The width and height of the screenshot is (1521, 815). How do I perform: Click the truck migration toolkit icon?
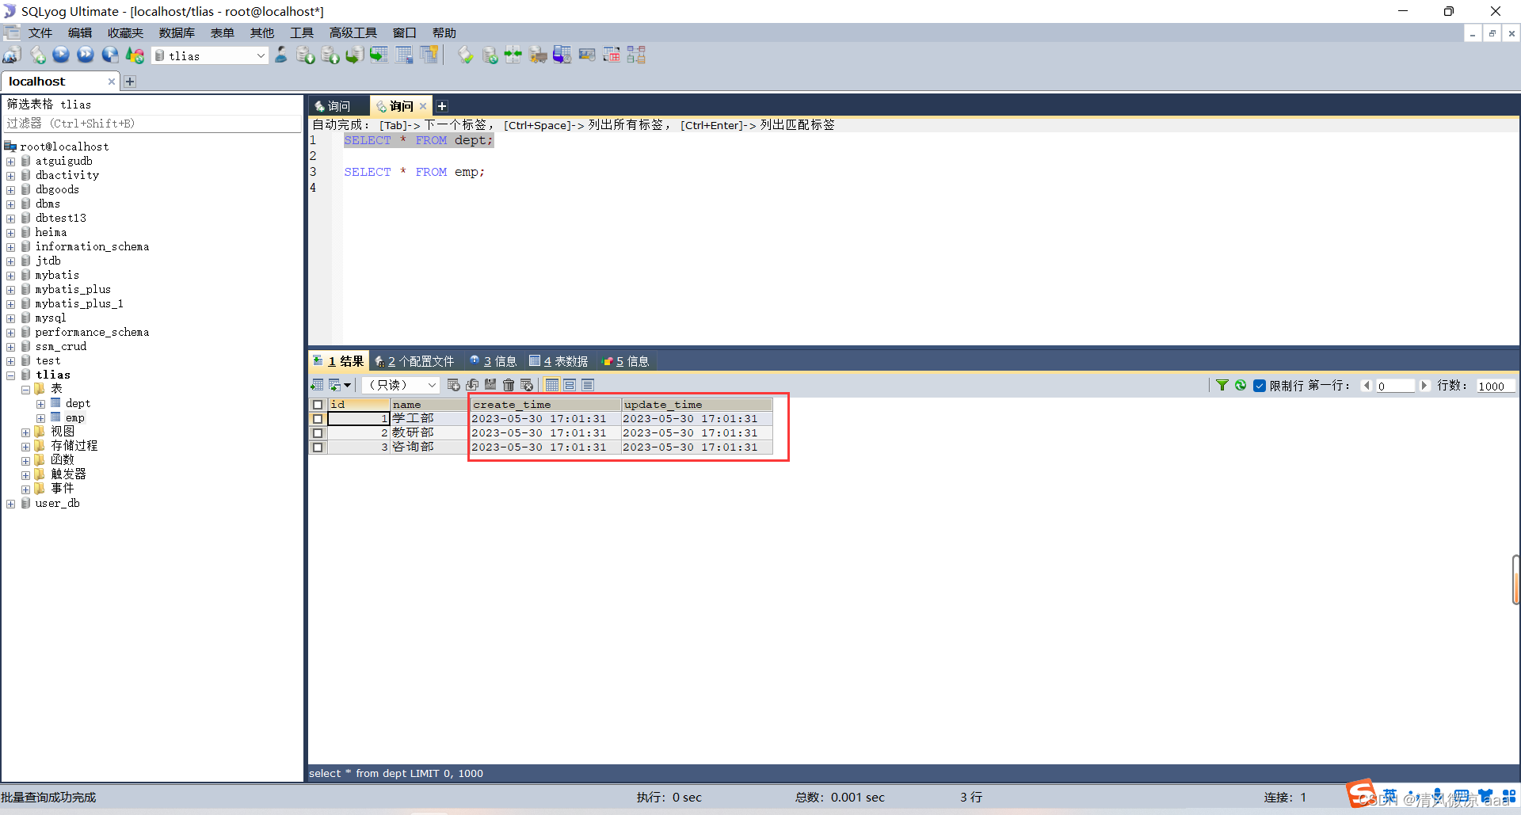538,55
